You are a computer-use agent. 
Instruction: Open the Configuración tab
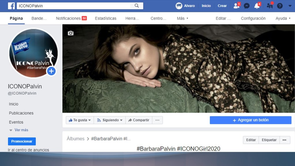coord(253,18)
